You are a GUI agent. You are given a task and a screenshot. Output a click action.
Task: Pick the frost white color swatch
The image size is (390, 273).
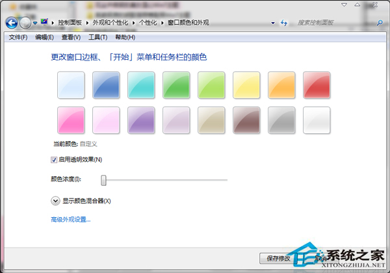pos(317,120)
